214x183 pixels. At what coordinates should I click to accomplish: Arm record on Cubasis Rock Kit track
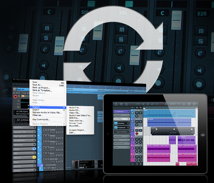point(137,116)
